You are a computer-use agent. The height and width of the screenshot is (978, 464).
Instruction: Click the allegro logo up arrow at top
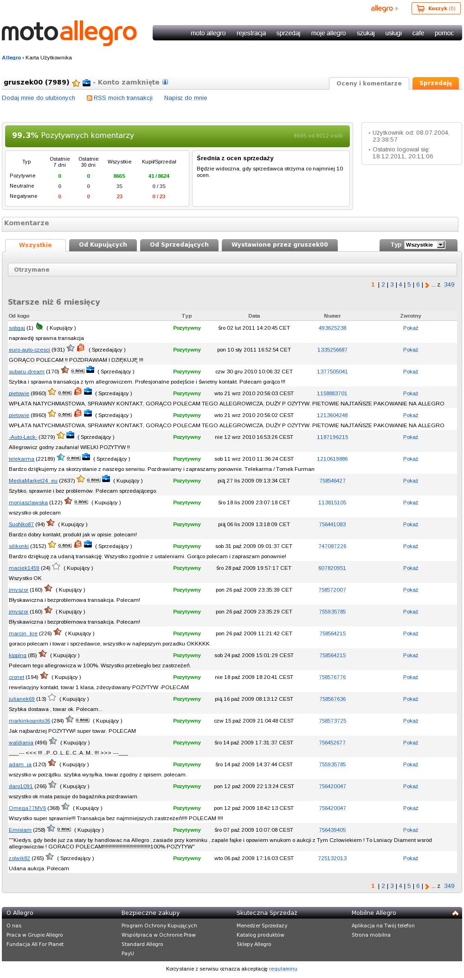click(x=397, y=8)
